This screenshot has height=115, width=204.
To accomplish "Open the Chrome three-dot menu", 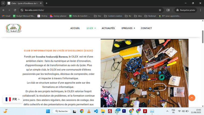I will tap(200, 10).
